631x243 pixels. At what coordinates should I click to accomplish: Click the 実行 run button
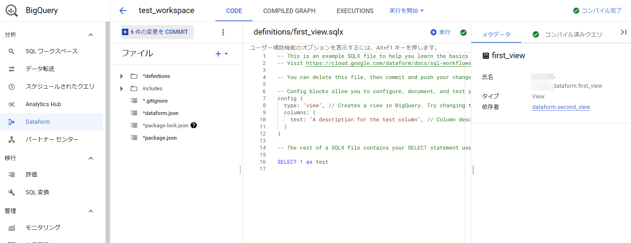[441, 32]
